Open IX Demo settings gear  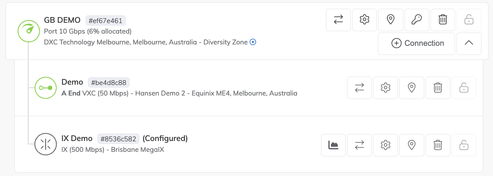click(385, 145)
